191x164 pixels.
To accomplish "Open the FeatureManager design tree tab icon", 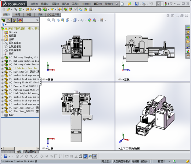I will point(3,20).
